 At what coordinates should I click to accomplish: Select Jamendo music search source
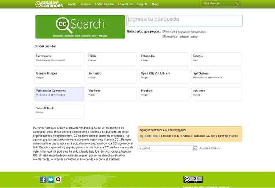pos(112,76)
